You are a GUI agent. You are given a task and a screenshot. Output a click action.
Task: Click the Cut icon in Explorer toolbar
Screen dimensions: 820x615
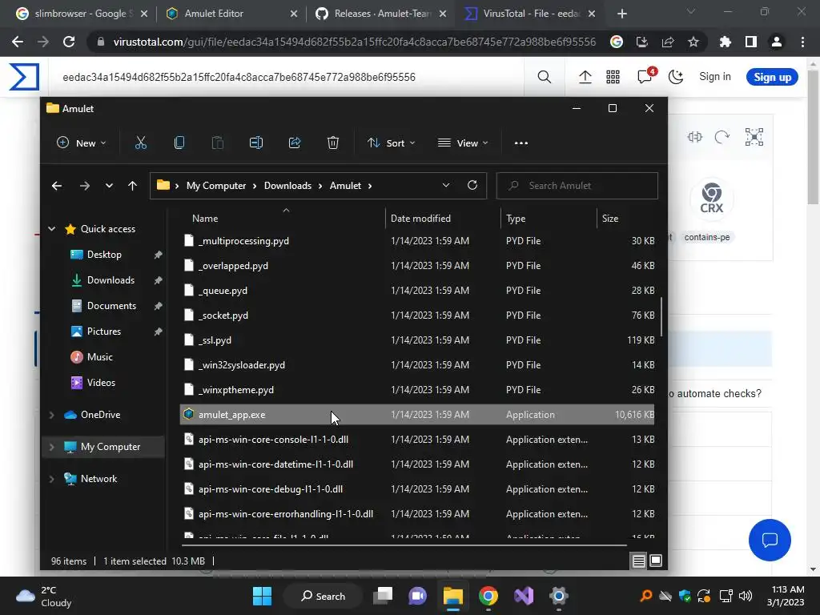pyautogui.click(x=141, y=143)
